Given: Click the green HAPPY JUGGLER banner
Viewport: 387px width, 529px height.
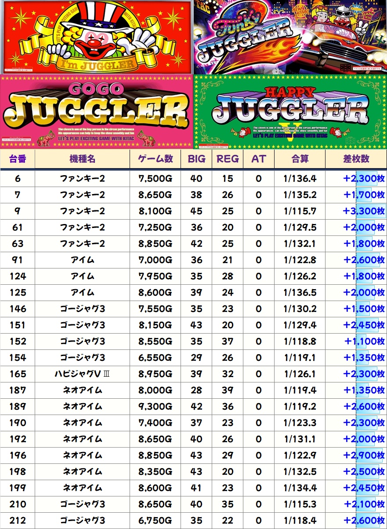Looking at the screenshot, I should (290, 111).
